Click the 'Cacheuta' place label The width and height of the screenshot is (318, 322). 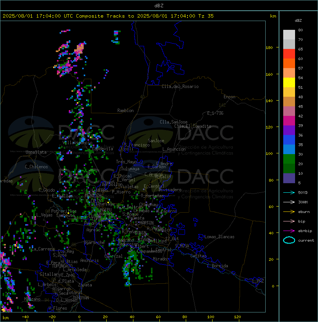pos(65,215)
